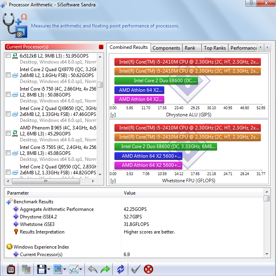Image resolution: width=276 pixels, height=276 pixels.
Task: Click the Benchmark Results plus-omega icon
Action: pyautogui.click(x=9, y=202)
